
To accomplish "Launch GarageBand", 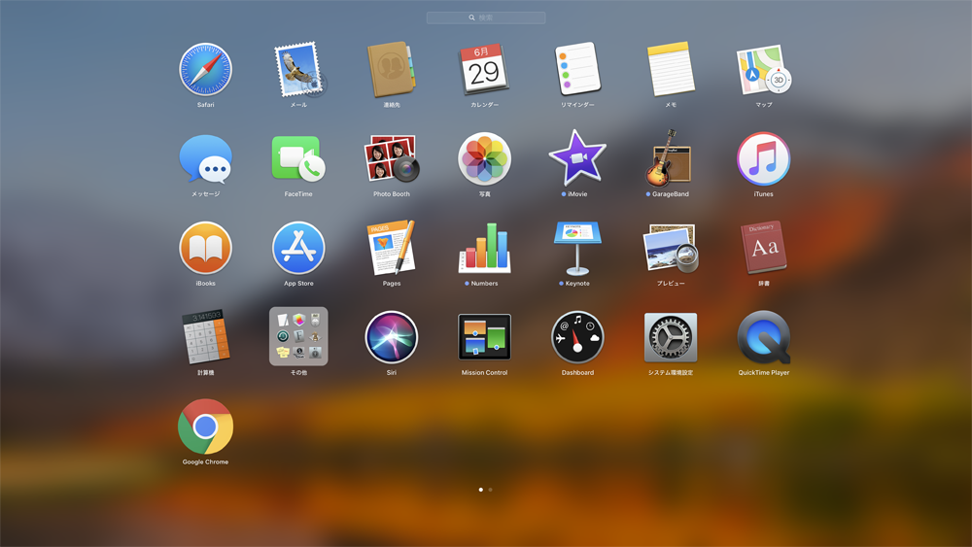I will (x=669, y=158).
